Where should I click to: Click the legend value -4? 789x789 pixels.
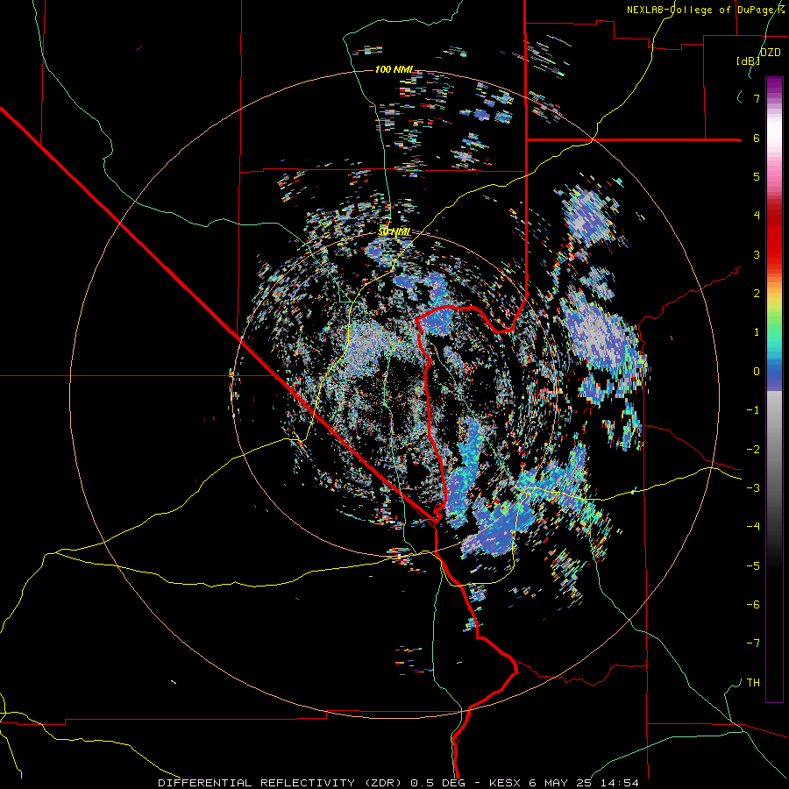click(x=753, y=526)
